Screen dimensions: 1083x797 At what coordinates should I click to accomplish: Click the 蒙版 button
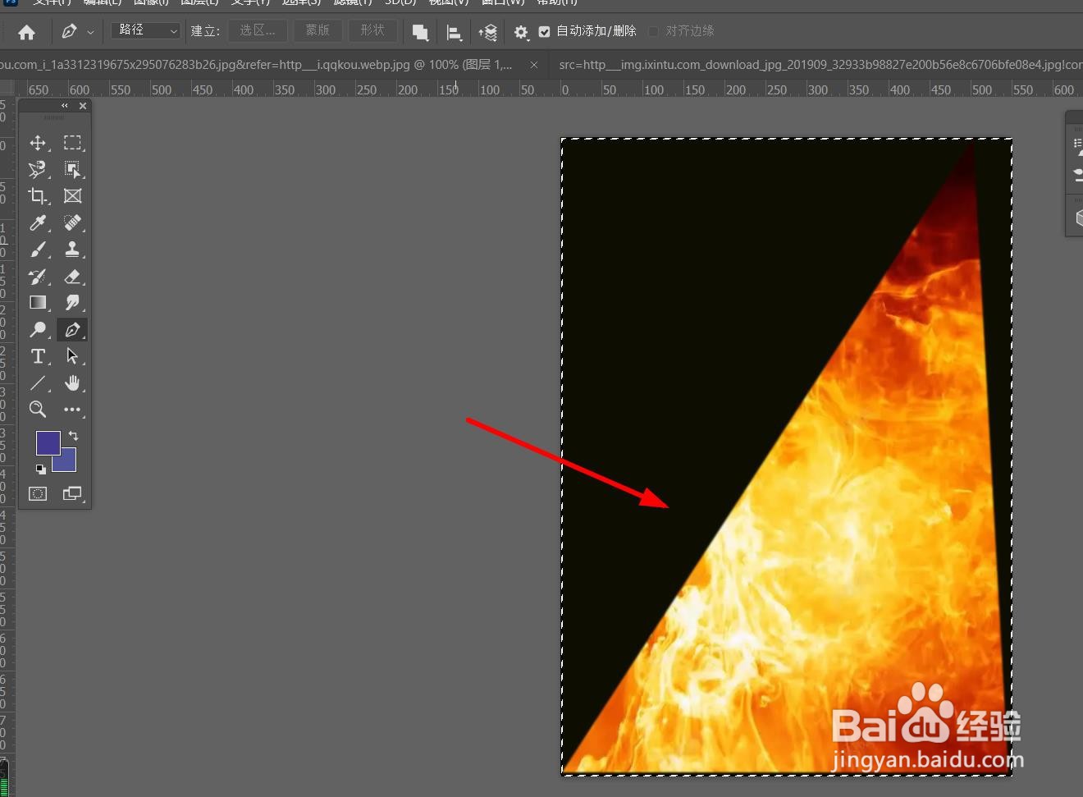tap(318, 30)
